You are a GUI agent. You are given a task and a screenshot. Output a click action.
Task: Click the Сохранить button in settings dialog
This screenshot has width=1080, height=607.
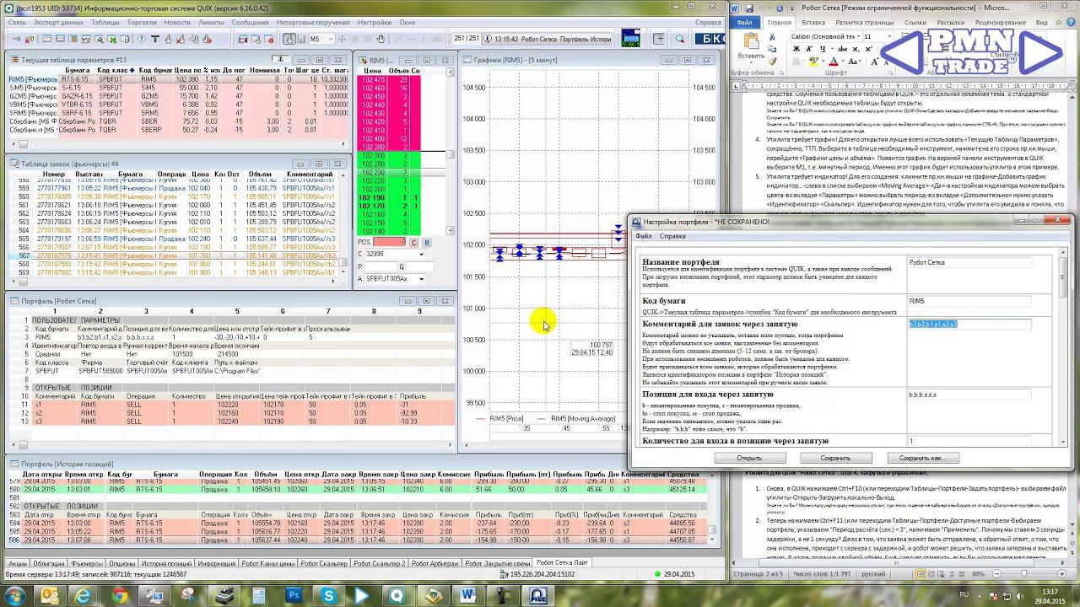point(835,458)
